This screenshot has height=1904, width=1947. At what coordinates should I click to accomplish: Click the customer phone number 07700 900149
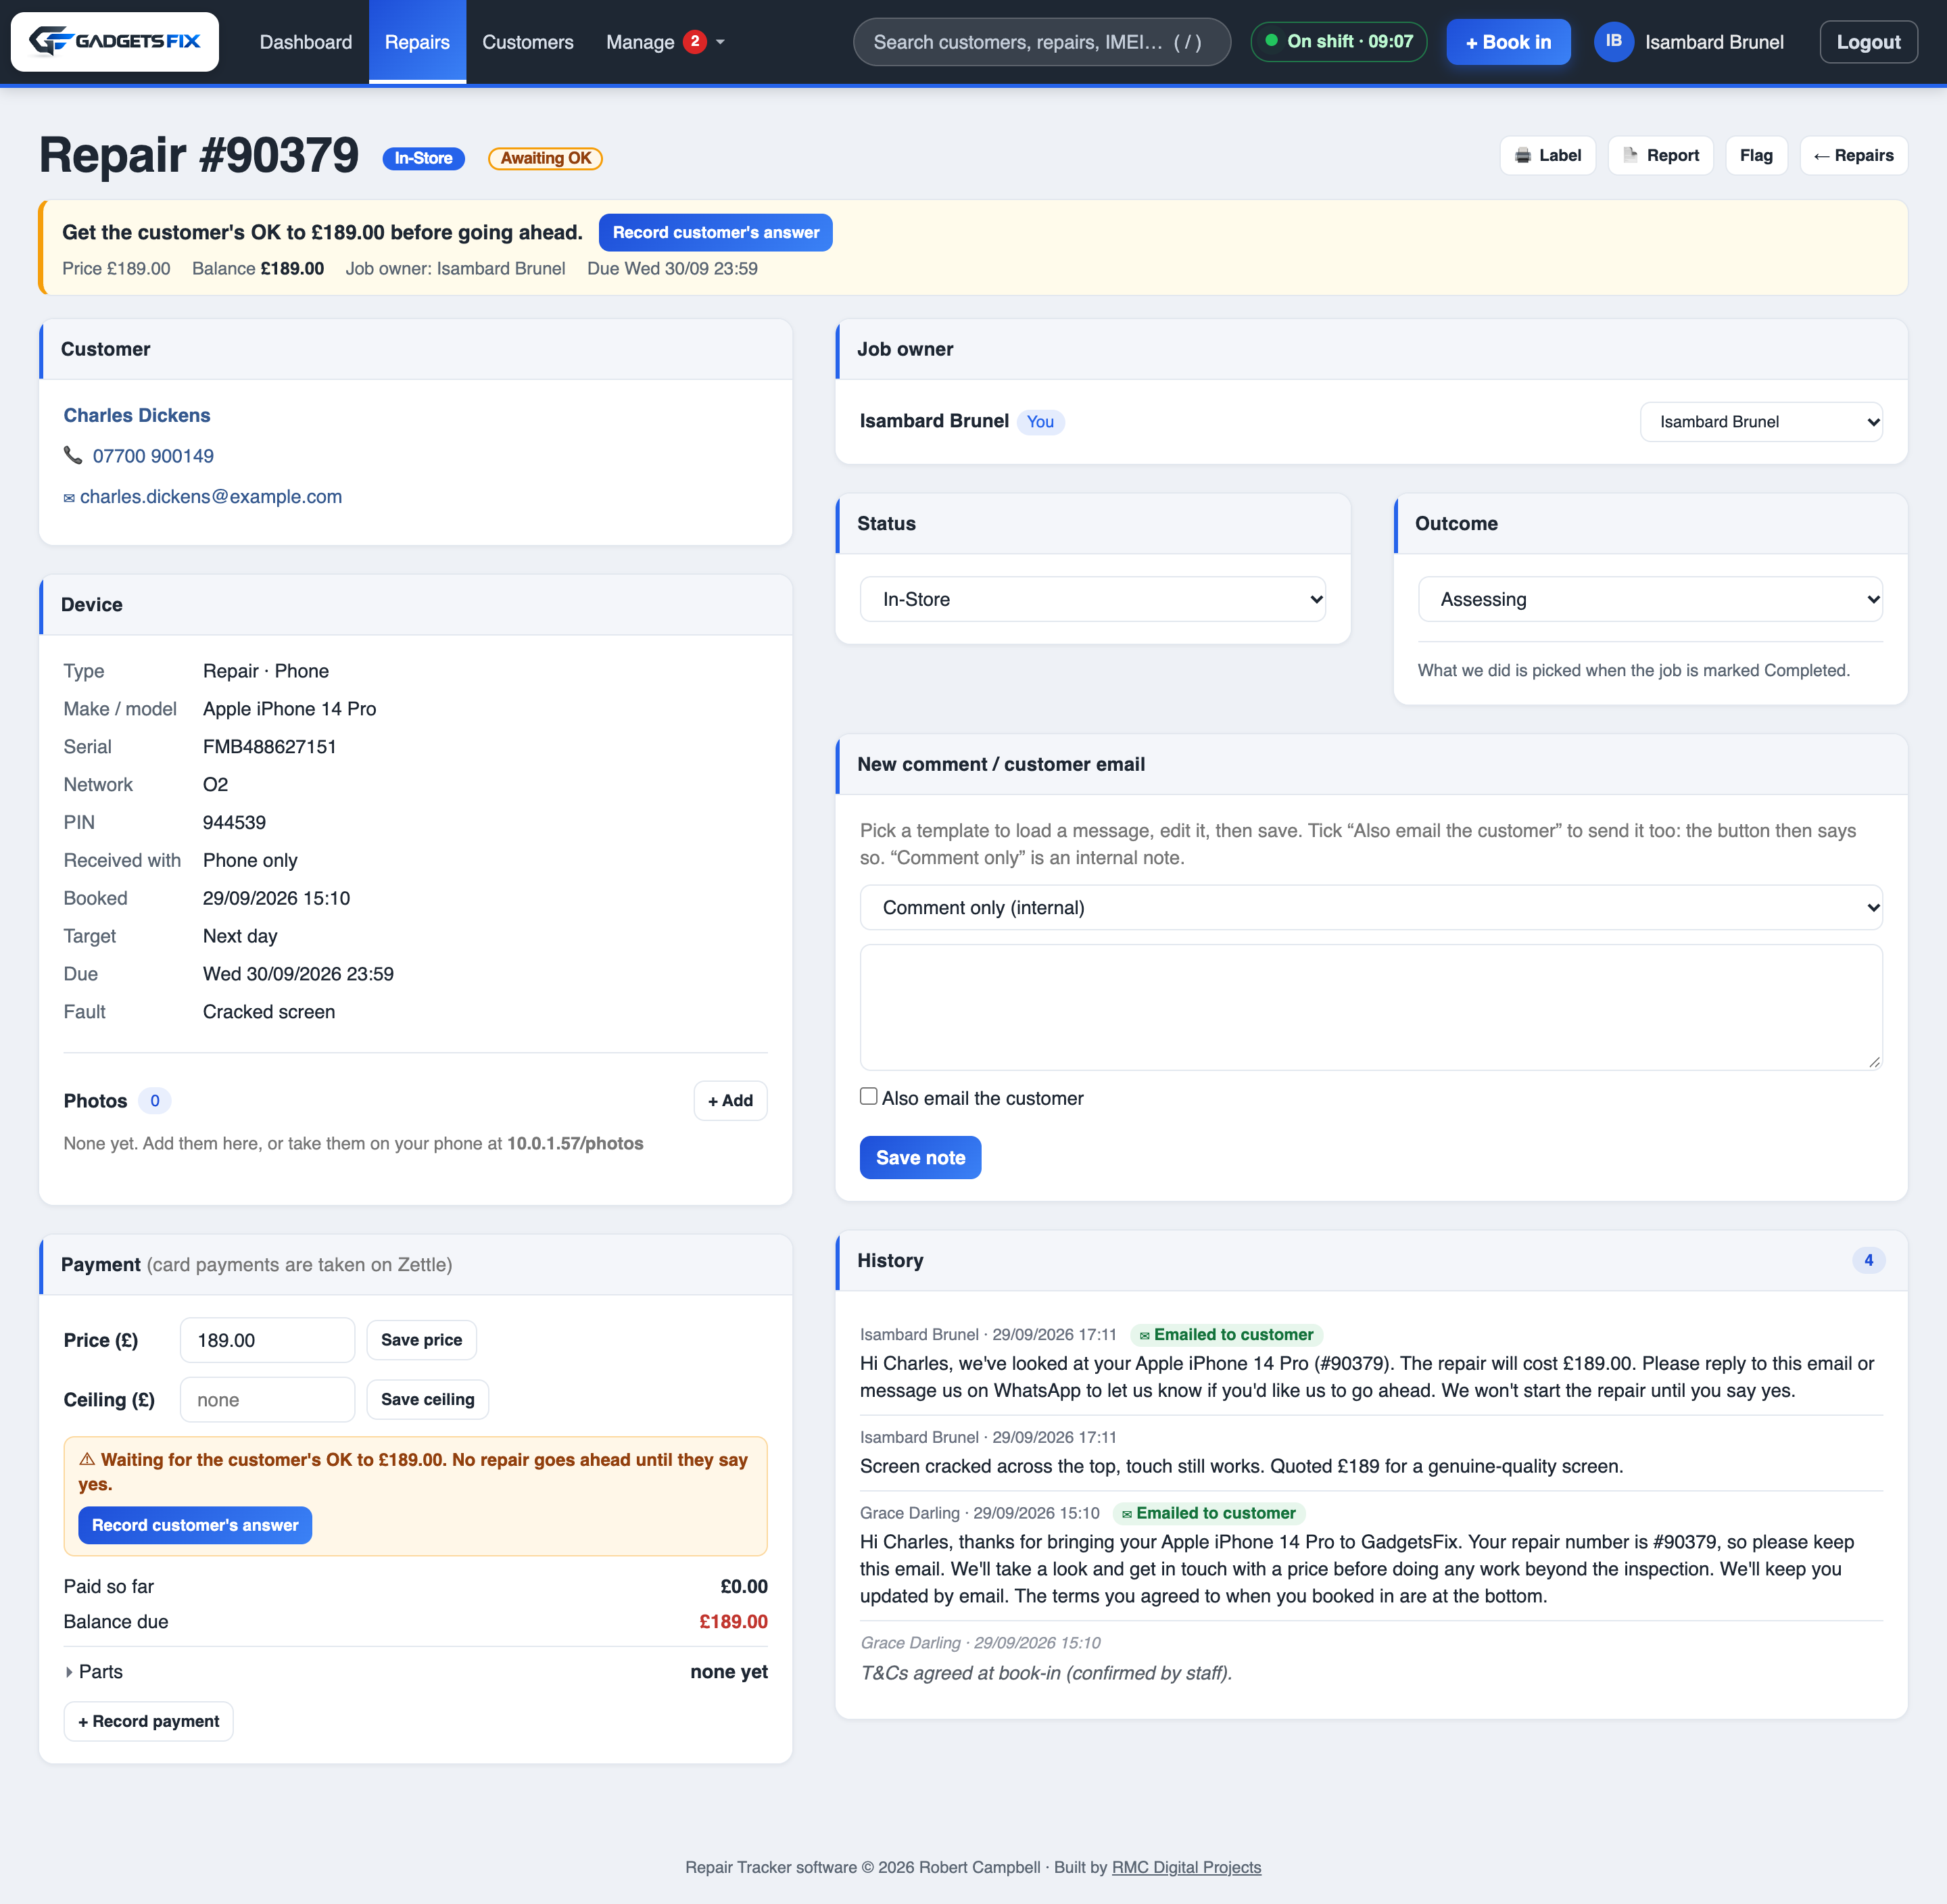click(x=153, y=456)
